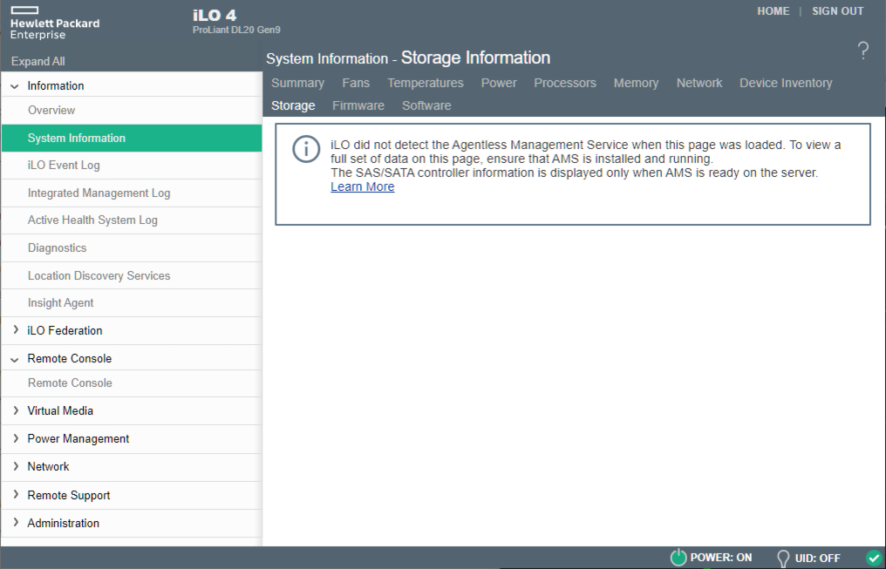
Task: Expand the Administration chevron
Action: point(16,522)
